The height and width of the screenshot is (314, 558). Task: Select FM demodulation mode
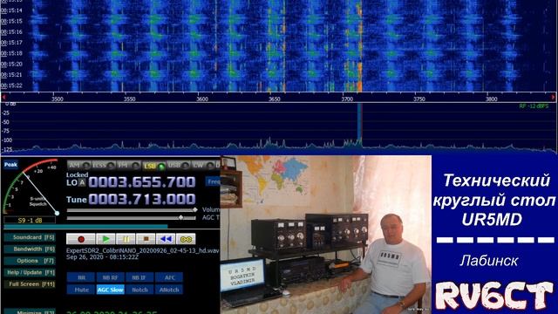[x=128, y=165]
